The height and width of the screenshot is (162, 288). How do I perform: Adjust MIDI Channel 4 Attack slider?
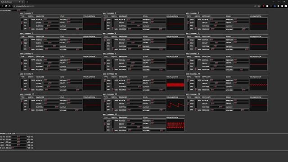tap(135, 40)
